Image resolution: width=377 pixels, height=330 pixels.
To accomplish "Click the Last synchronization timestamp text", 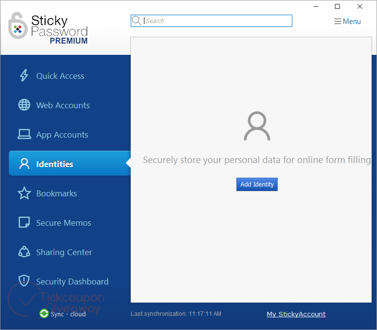I will 176,314.
